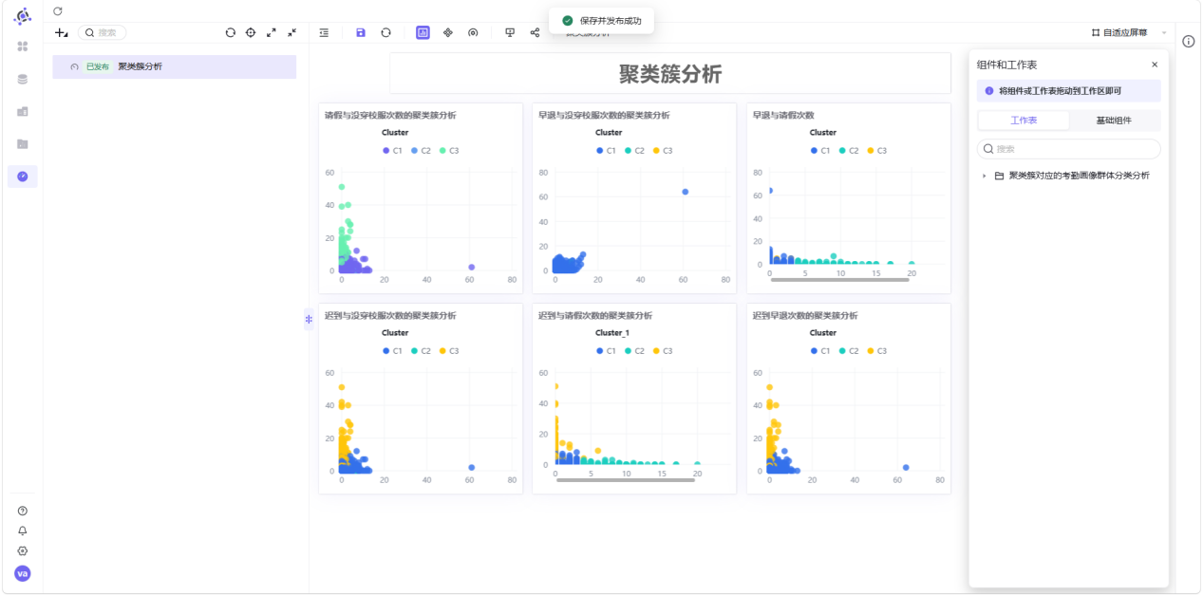Toggle C1 legend in 迟到早退次数 chart
The height and width of the screenshot is (596, 1203).
pos(820,351)
